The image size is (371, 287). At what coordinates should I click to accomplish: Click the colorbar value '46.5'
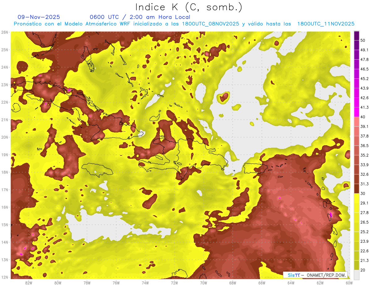click(365, 69)
